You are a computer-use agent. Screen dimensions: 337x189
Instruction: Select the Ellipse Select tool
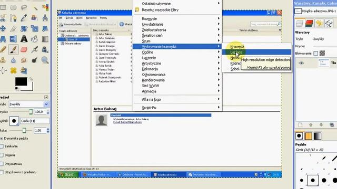[x=13, y=8]
